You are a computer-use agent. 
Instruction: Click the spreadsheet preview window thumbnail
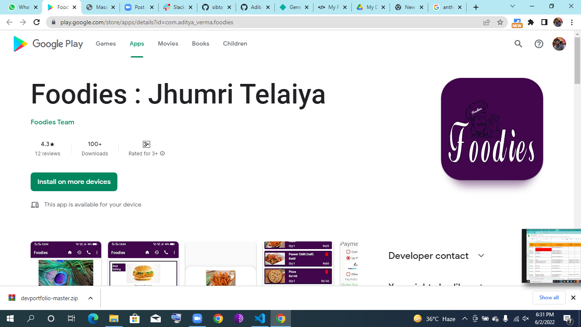pyautogui.click(x=551, y=256)
